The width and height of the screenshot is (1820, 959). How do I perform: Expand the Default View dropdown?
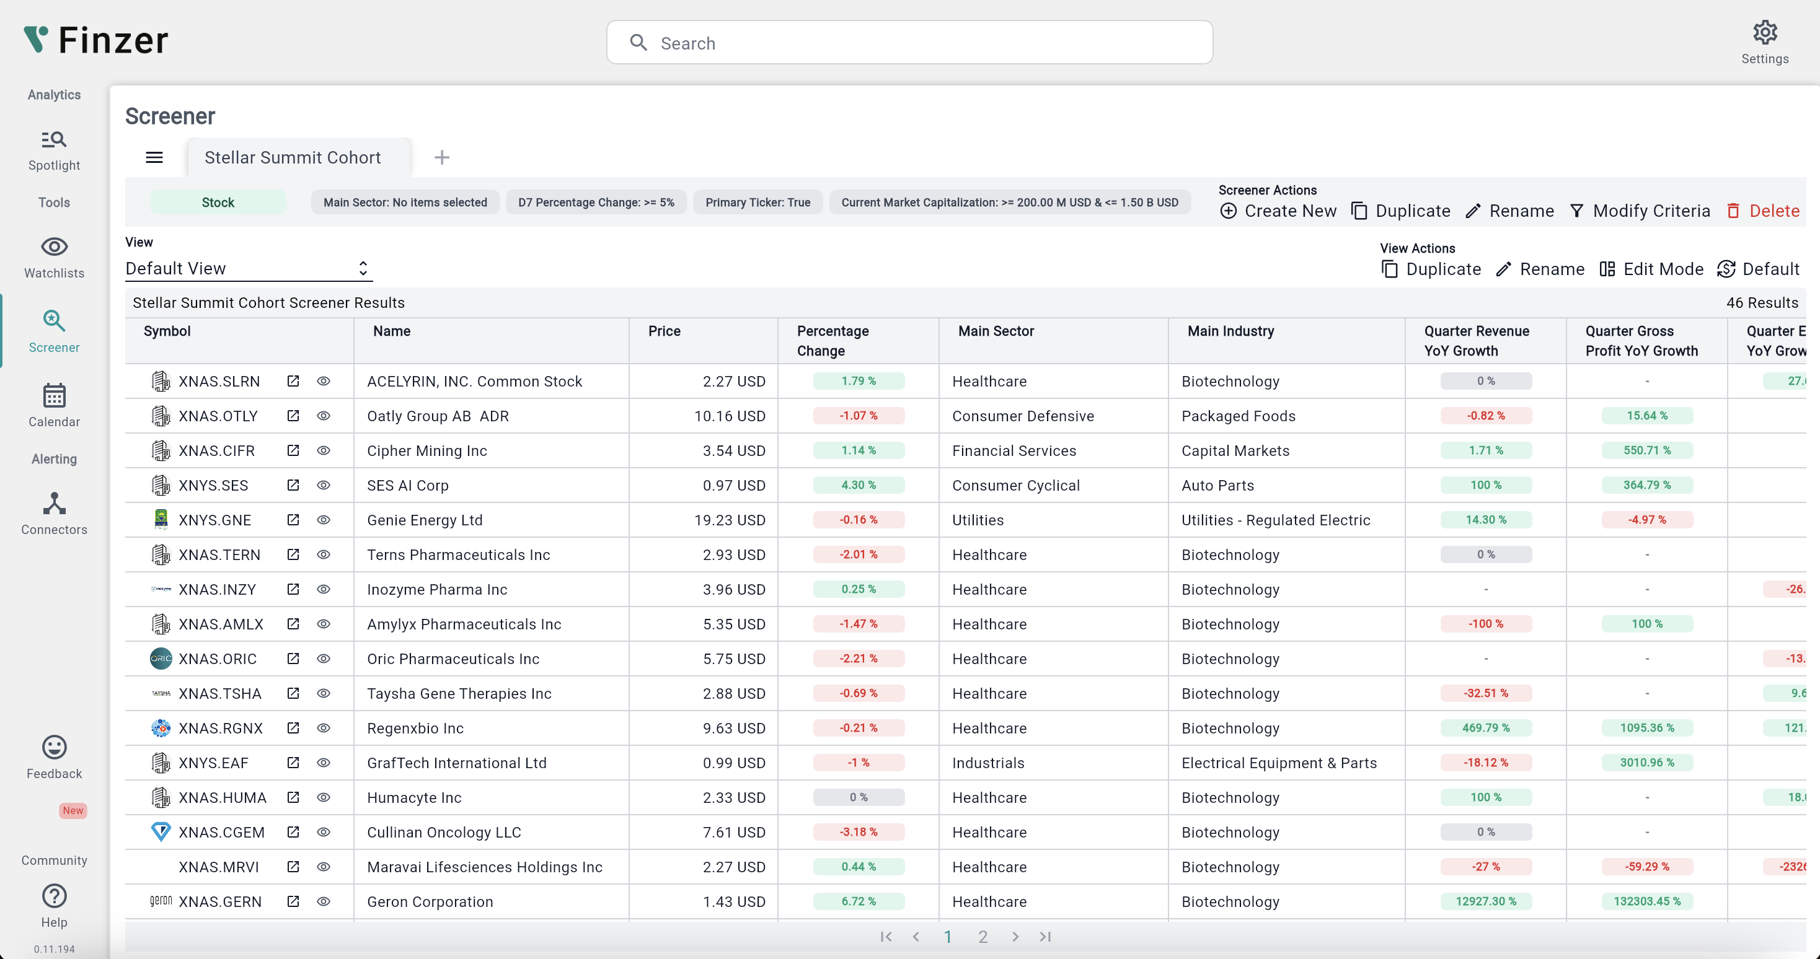pyautogui.click(x=249, y=268)
